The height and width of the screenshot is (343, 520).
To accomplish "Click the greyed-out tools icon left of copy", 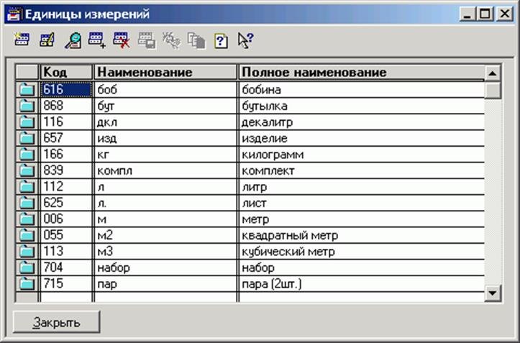I will click(171, 40).
